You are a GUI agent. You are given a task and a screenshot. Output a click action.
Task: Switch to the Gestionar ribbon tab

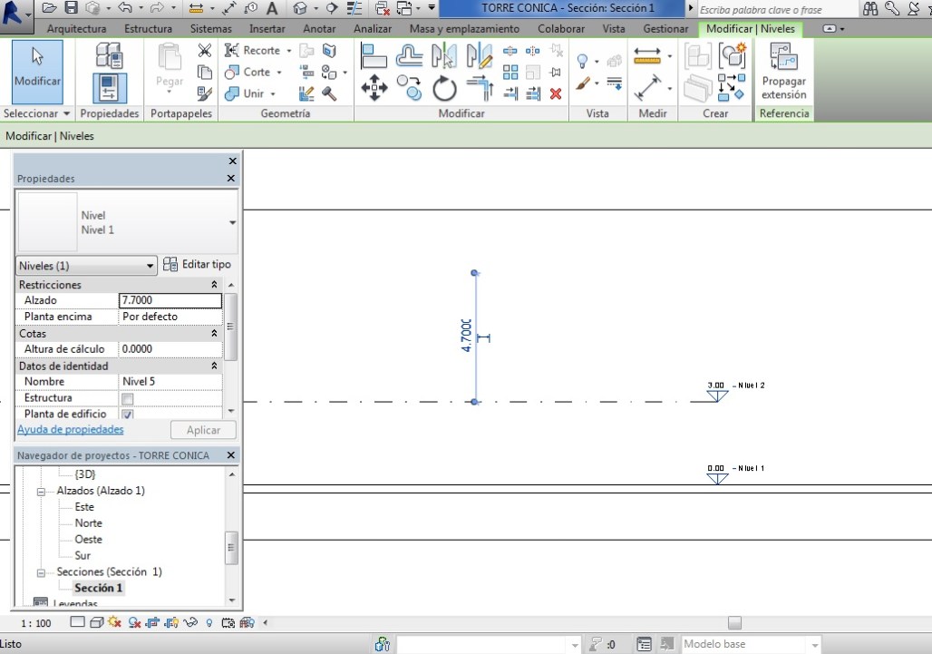(665, 29)
